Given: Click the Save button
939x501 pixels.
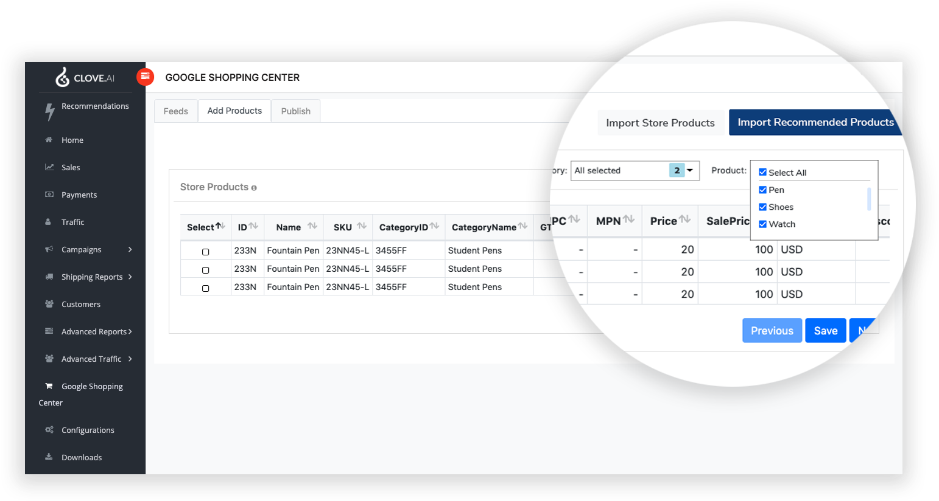Looking at the screenshot, I should [x=826, y=331].
